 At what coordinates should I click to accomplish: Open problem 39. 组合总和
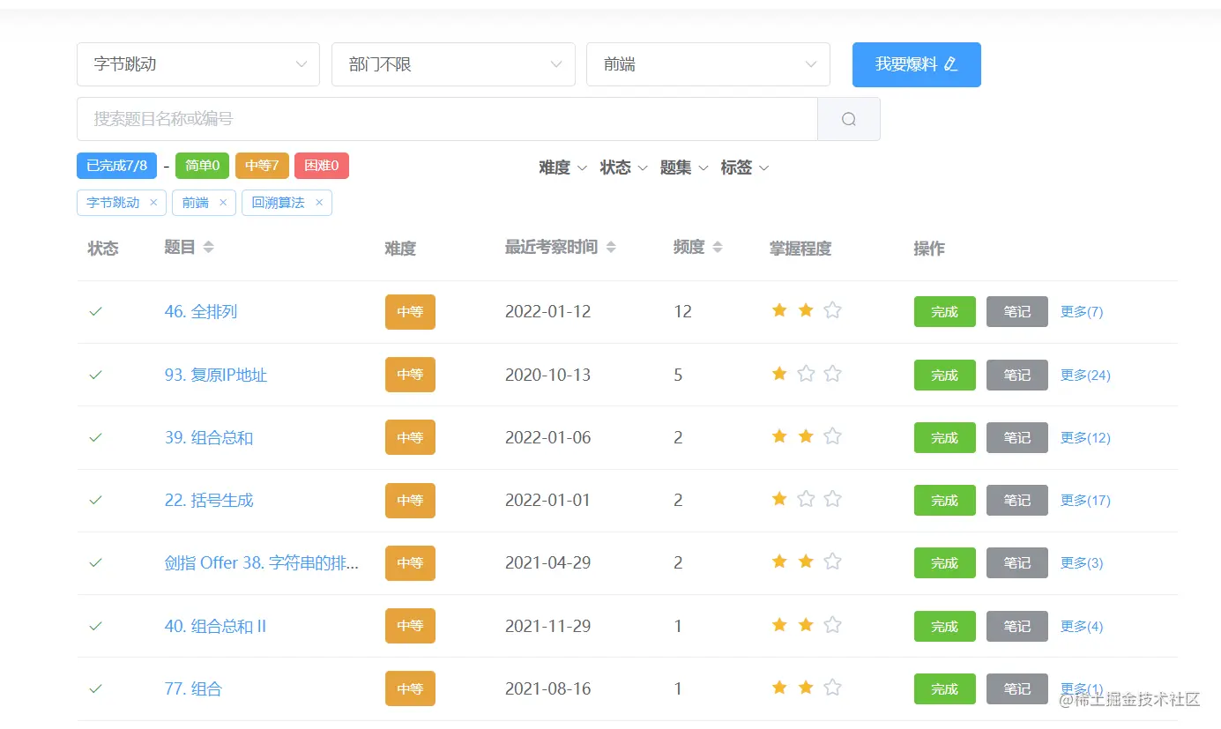[209, 437]
